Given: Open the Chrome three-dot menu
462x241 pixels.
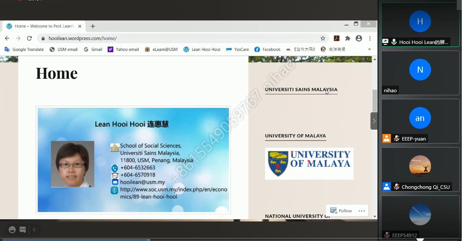Looking at the screenshot, I should coord(370,38).
